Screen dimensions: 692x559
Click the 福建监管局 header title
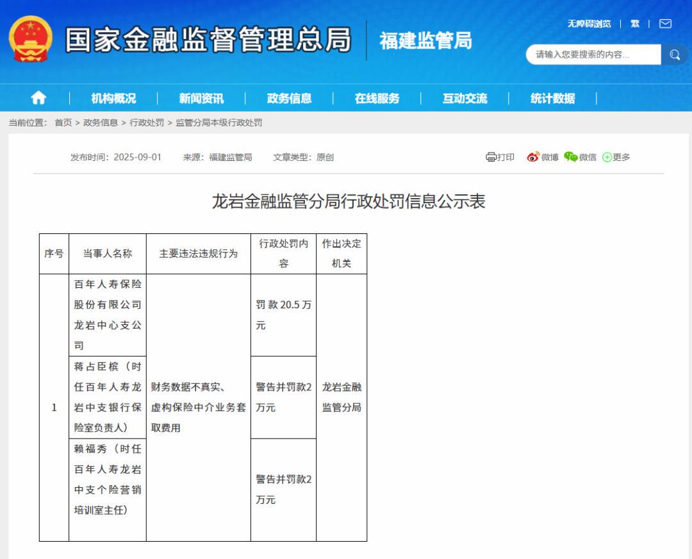(426, 40)
